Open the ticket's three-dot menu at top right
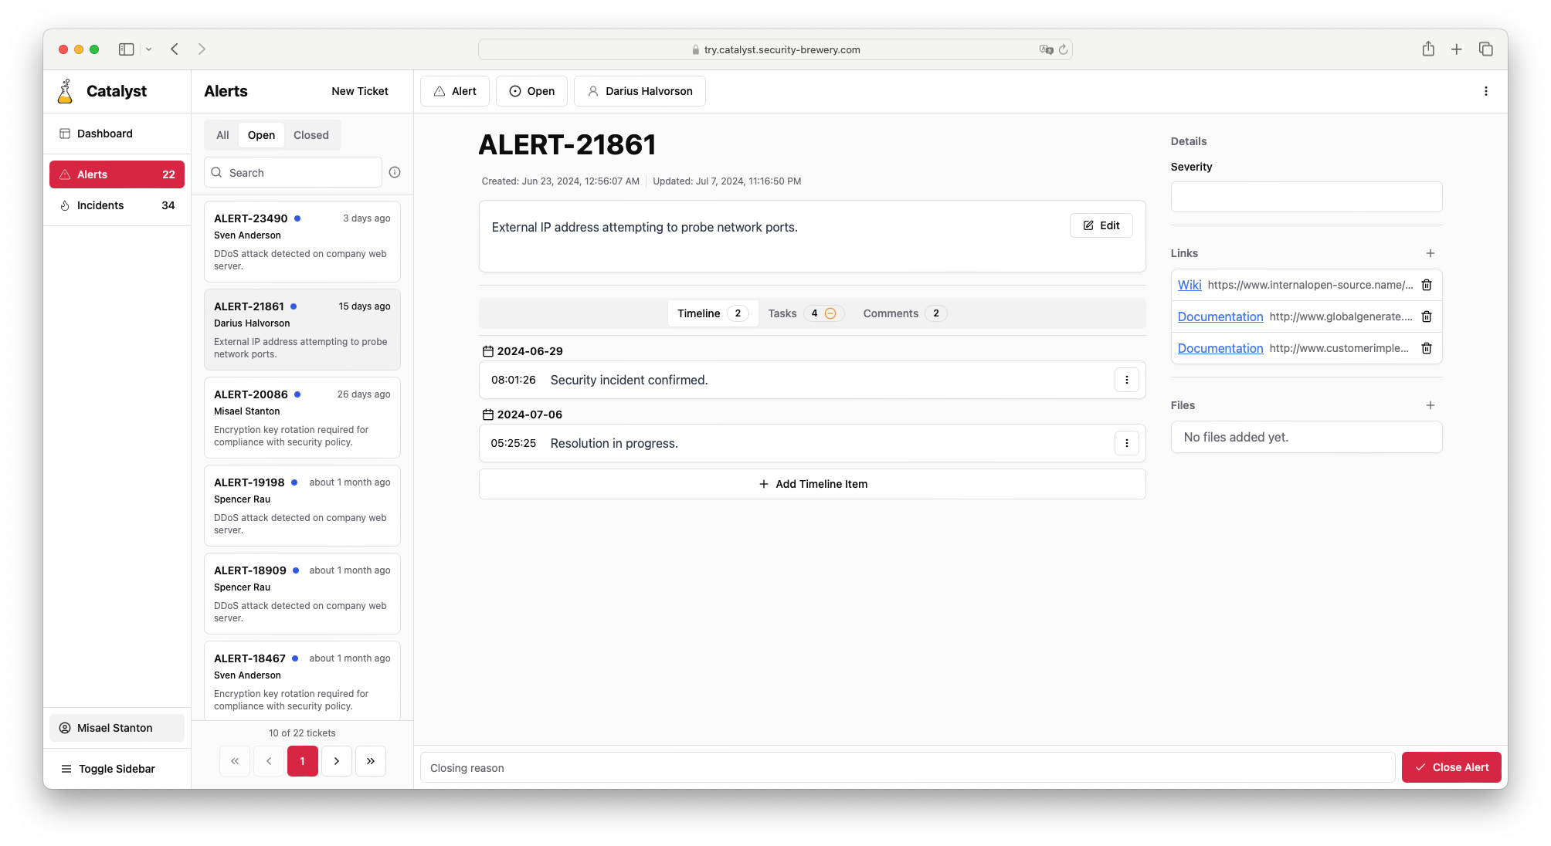 (x=1485, y=91)
